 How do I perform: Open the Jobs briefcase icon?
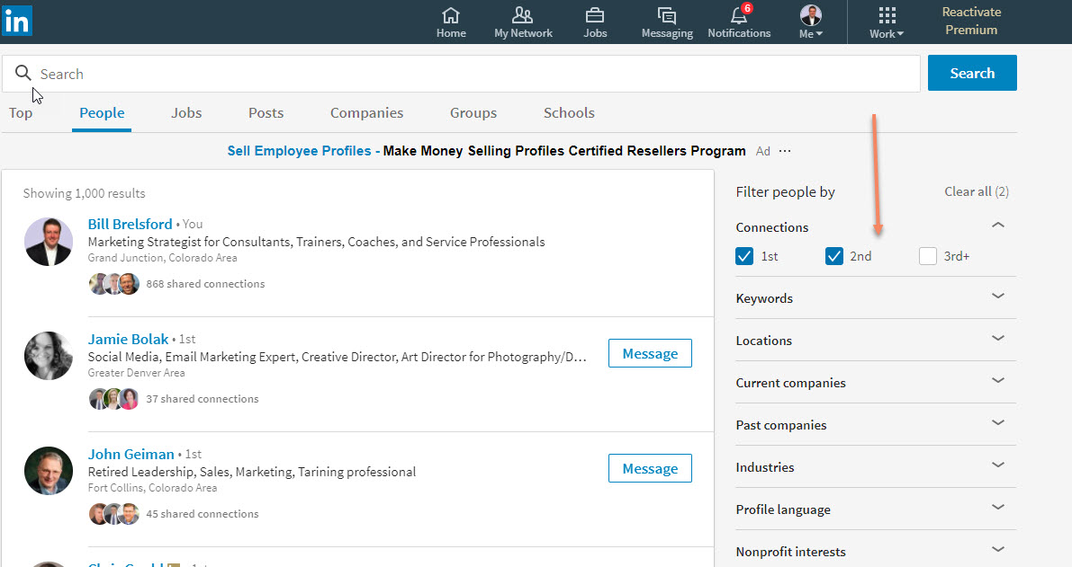coord(595,16)
